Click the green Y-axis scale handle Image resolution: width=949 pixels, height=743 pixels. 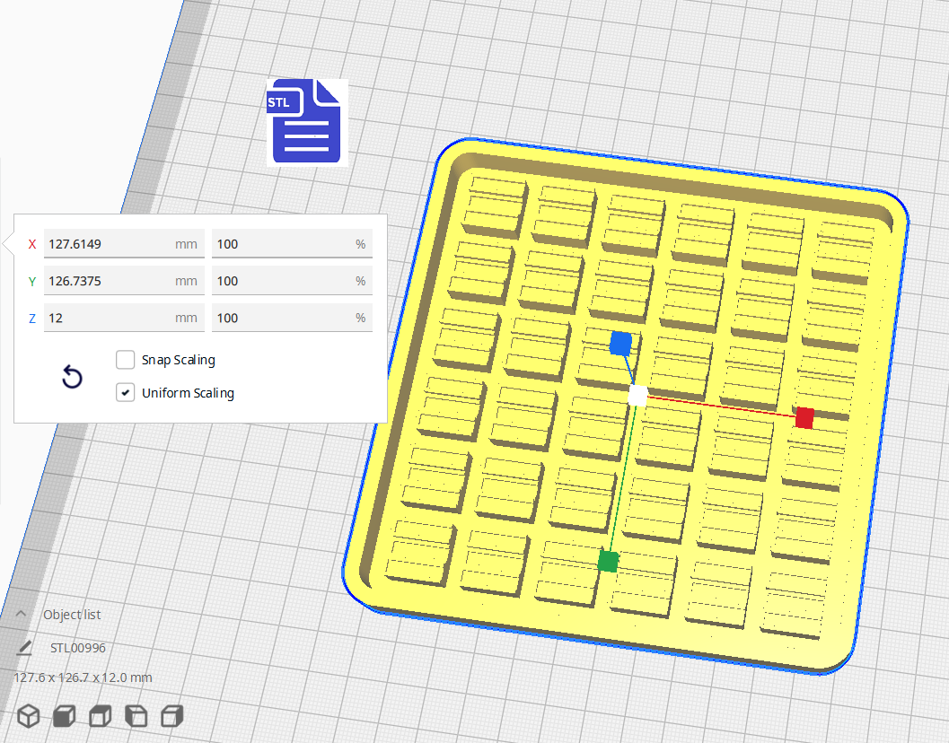608,561
